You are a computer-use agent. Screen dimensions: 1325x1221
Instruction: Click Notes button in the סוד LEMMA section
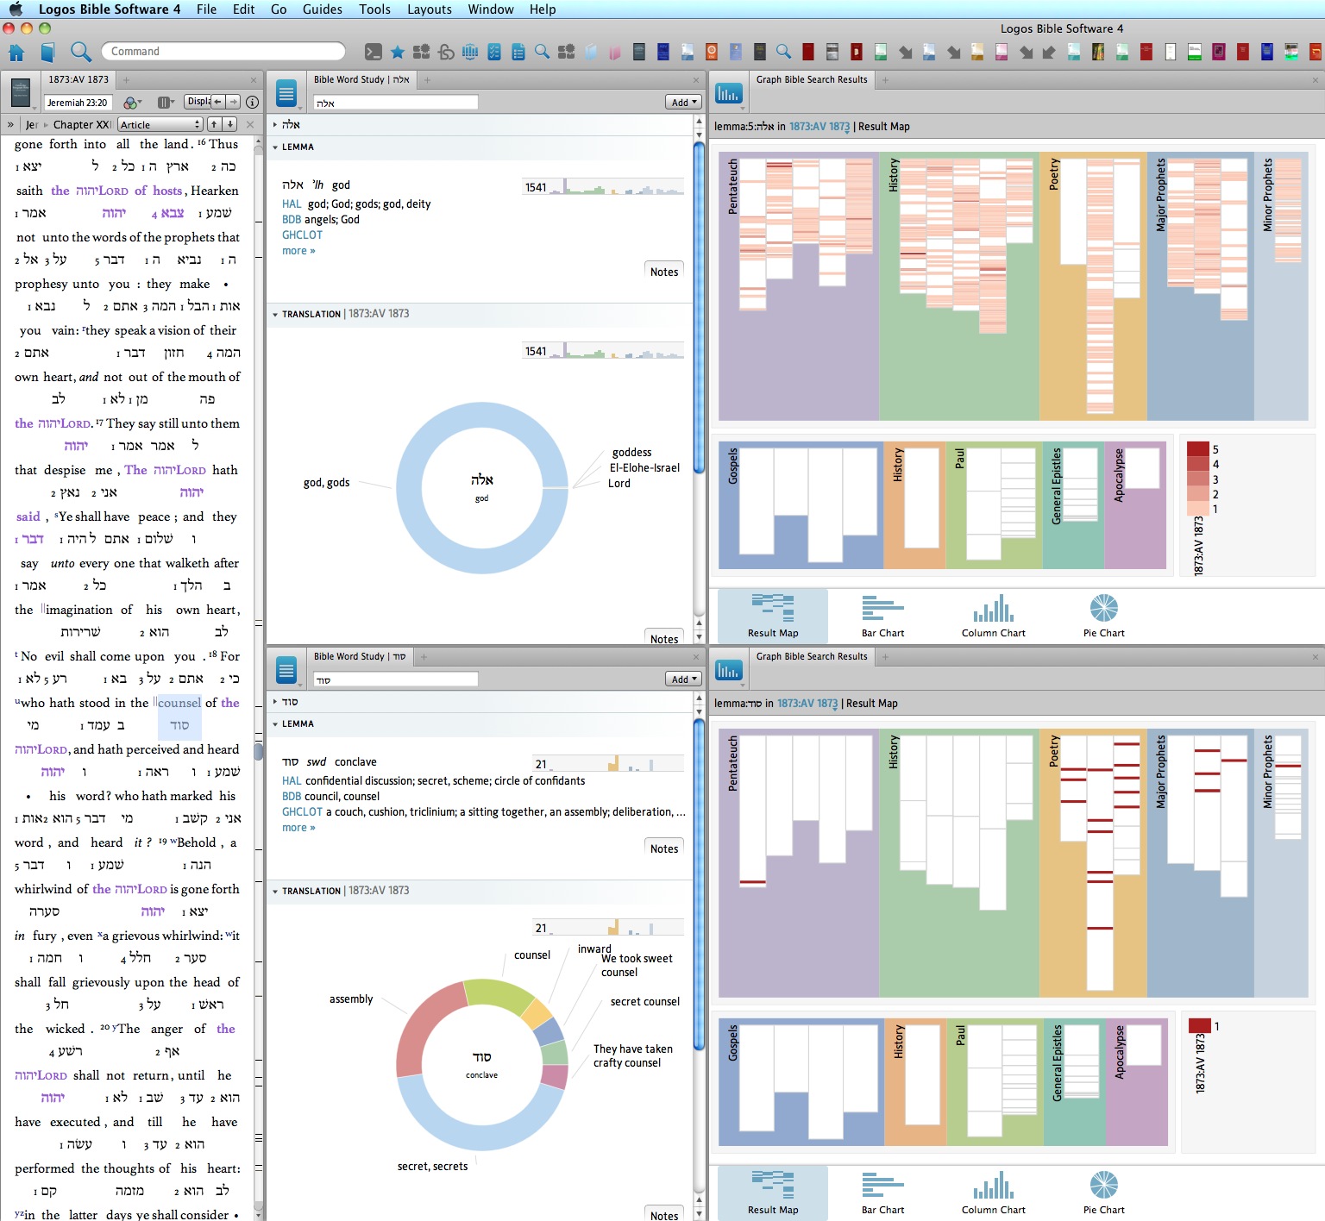[664, 848]
